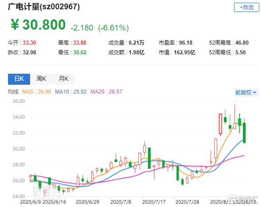Click the MA10 : 25.92 legend label
Image resolution: width=261 pixels, height=207 pixels.
pyautogui.click(x=71, y=92)
